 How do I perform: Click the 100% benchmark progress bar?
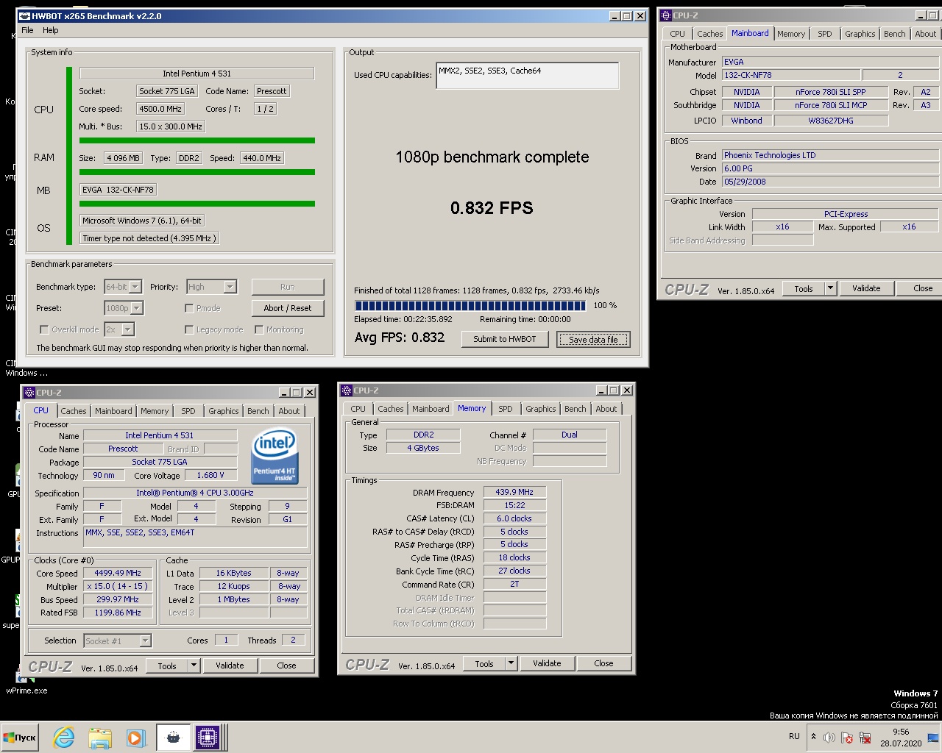pyautogui.click(x=470, y=306)
